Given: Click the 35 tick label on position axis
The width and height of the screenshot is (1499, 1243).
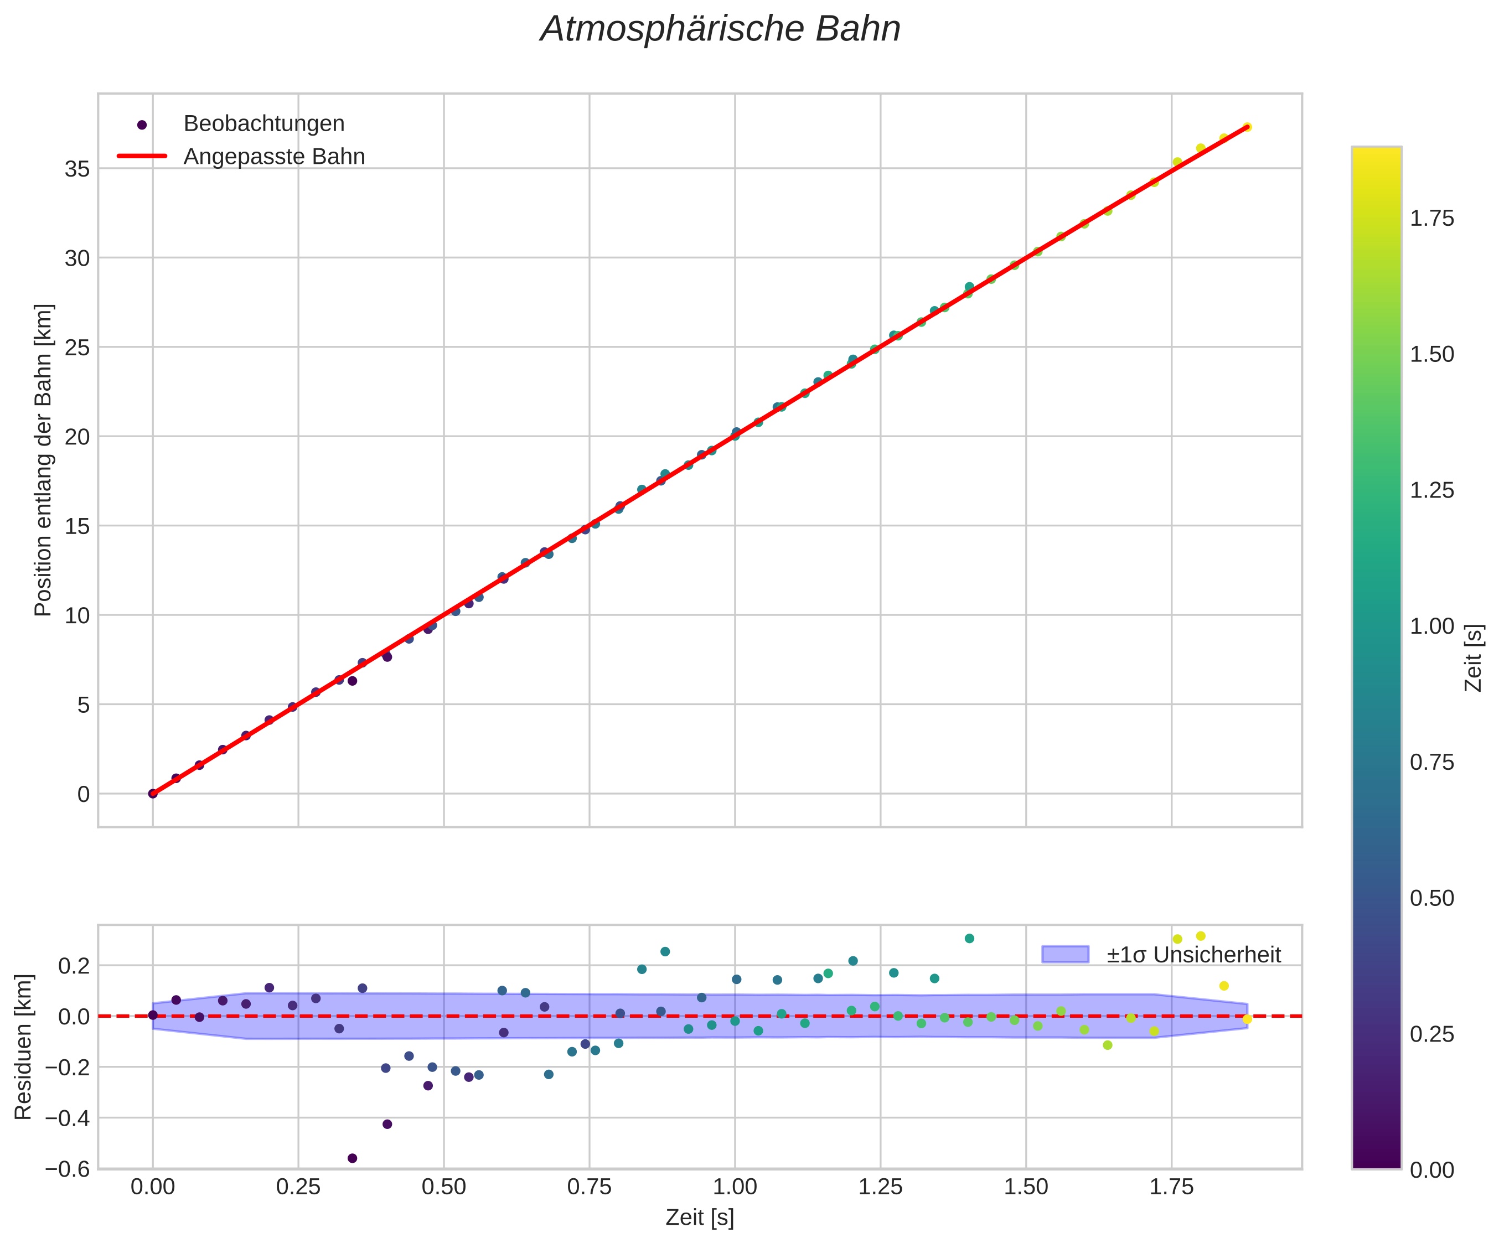Looking at the screenshot, I should pyautogui.click(x=77, y=169).
